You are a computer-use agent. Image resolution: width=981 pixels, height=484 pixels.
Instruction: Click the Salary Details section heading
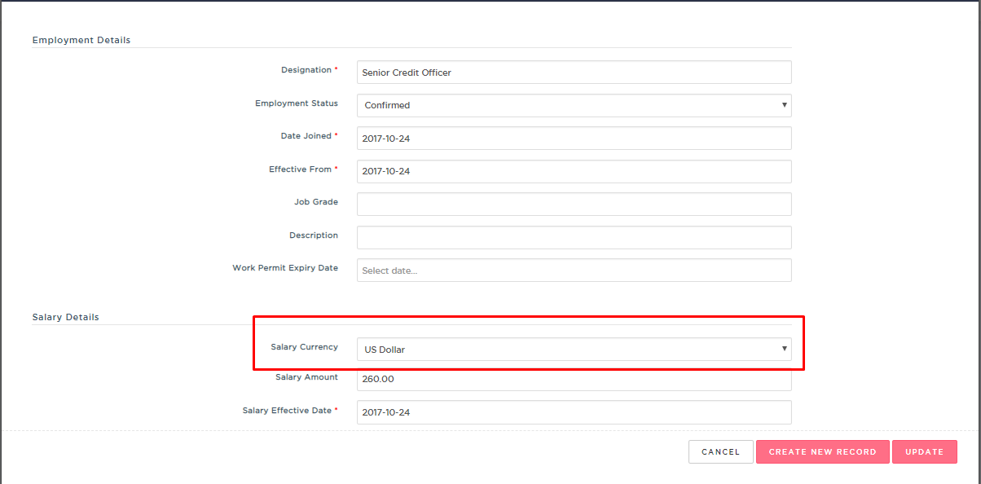pyautogui.click(x=66, y=317)
